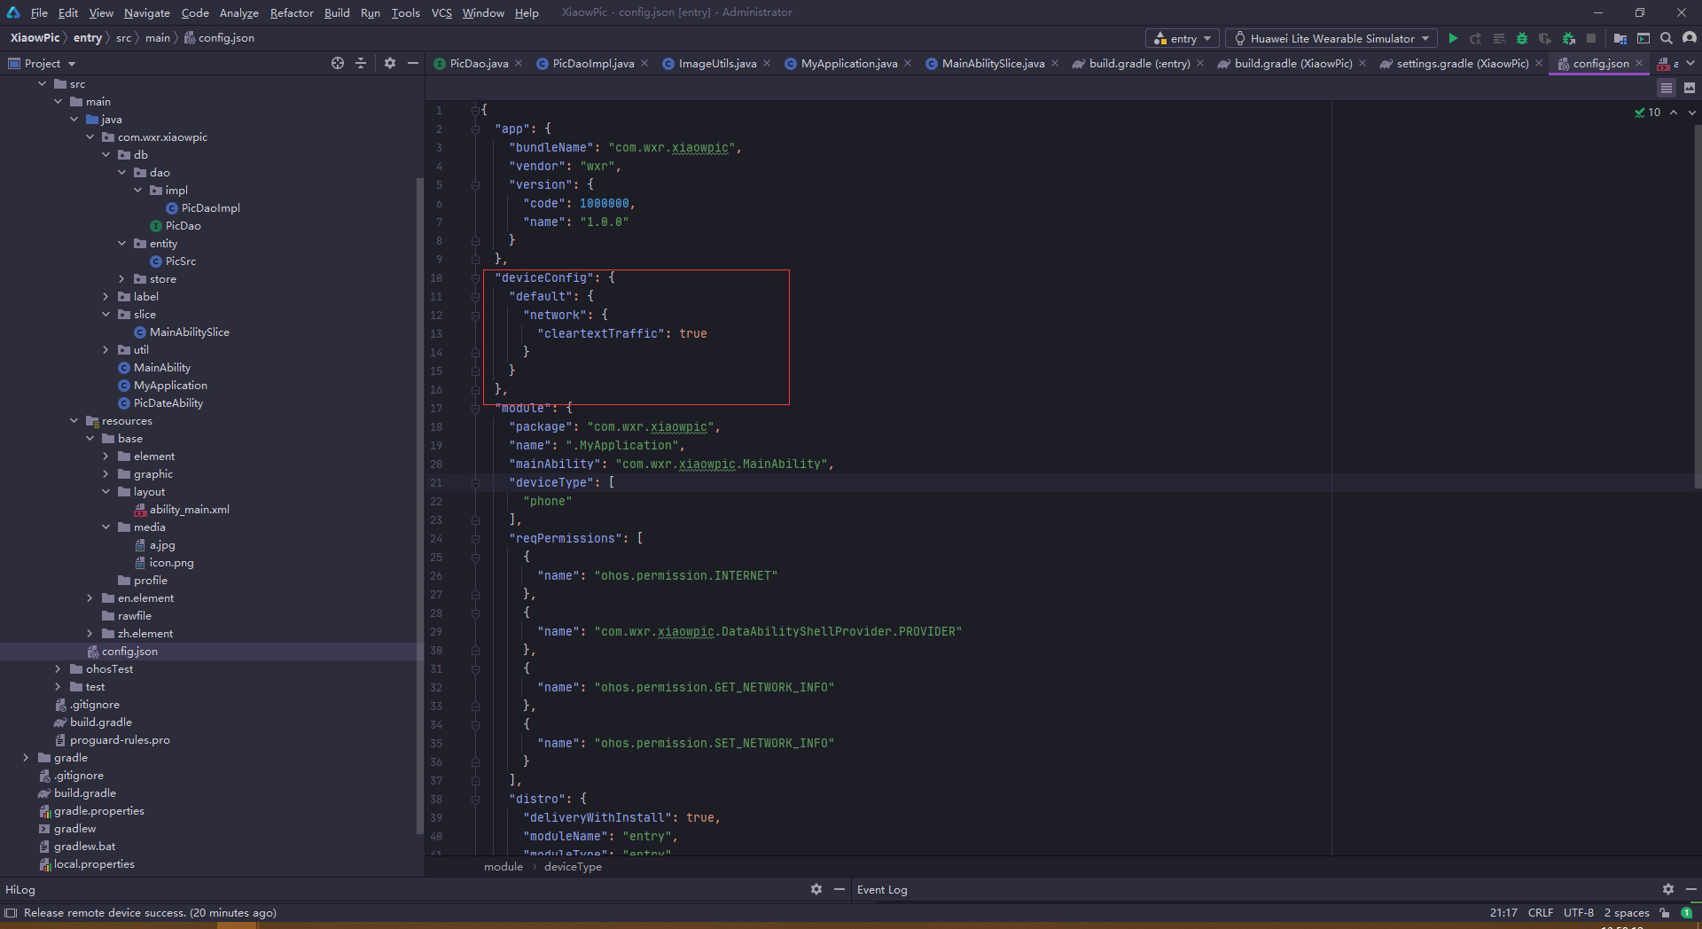
Task: Fold the deviceConfig block at line 10
Action: pyautogui.click(x=475, y=277)
